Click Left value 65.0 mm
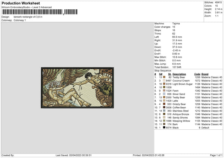 [x=177, y=37]
